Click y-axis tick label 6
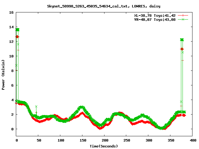Screen dimensions: 199x149 click(12, 85)
